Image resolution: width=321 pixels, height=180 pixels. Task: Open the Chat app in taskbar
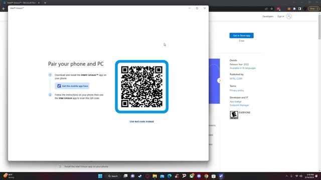coord(132,176)
